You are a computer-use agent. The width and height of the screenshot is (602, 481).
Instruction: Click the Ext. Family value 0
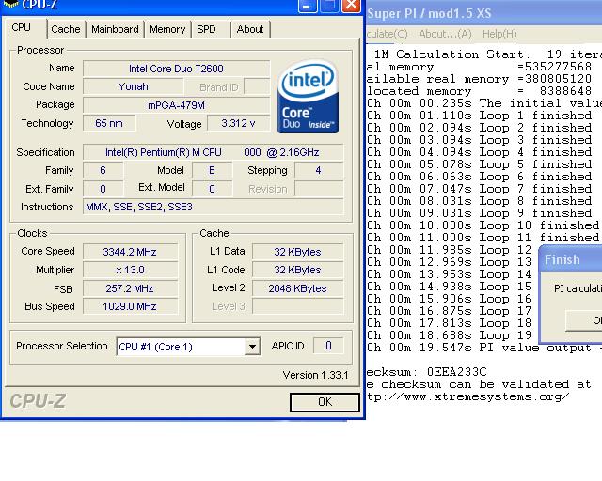pos(103,189)
